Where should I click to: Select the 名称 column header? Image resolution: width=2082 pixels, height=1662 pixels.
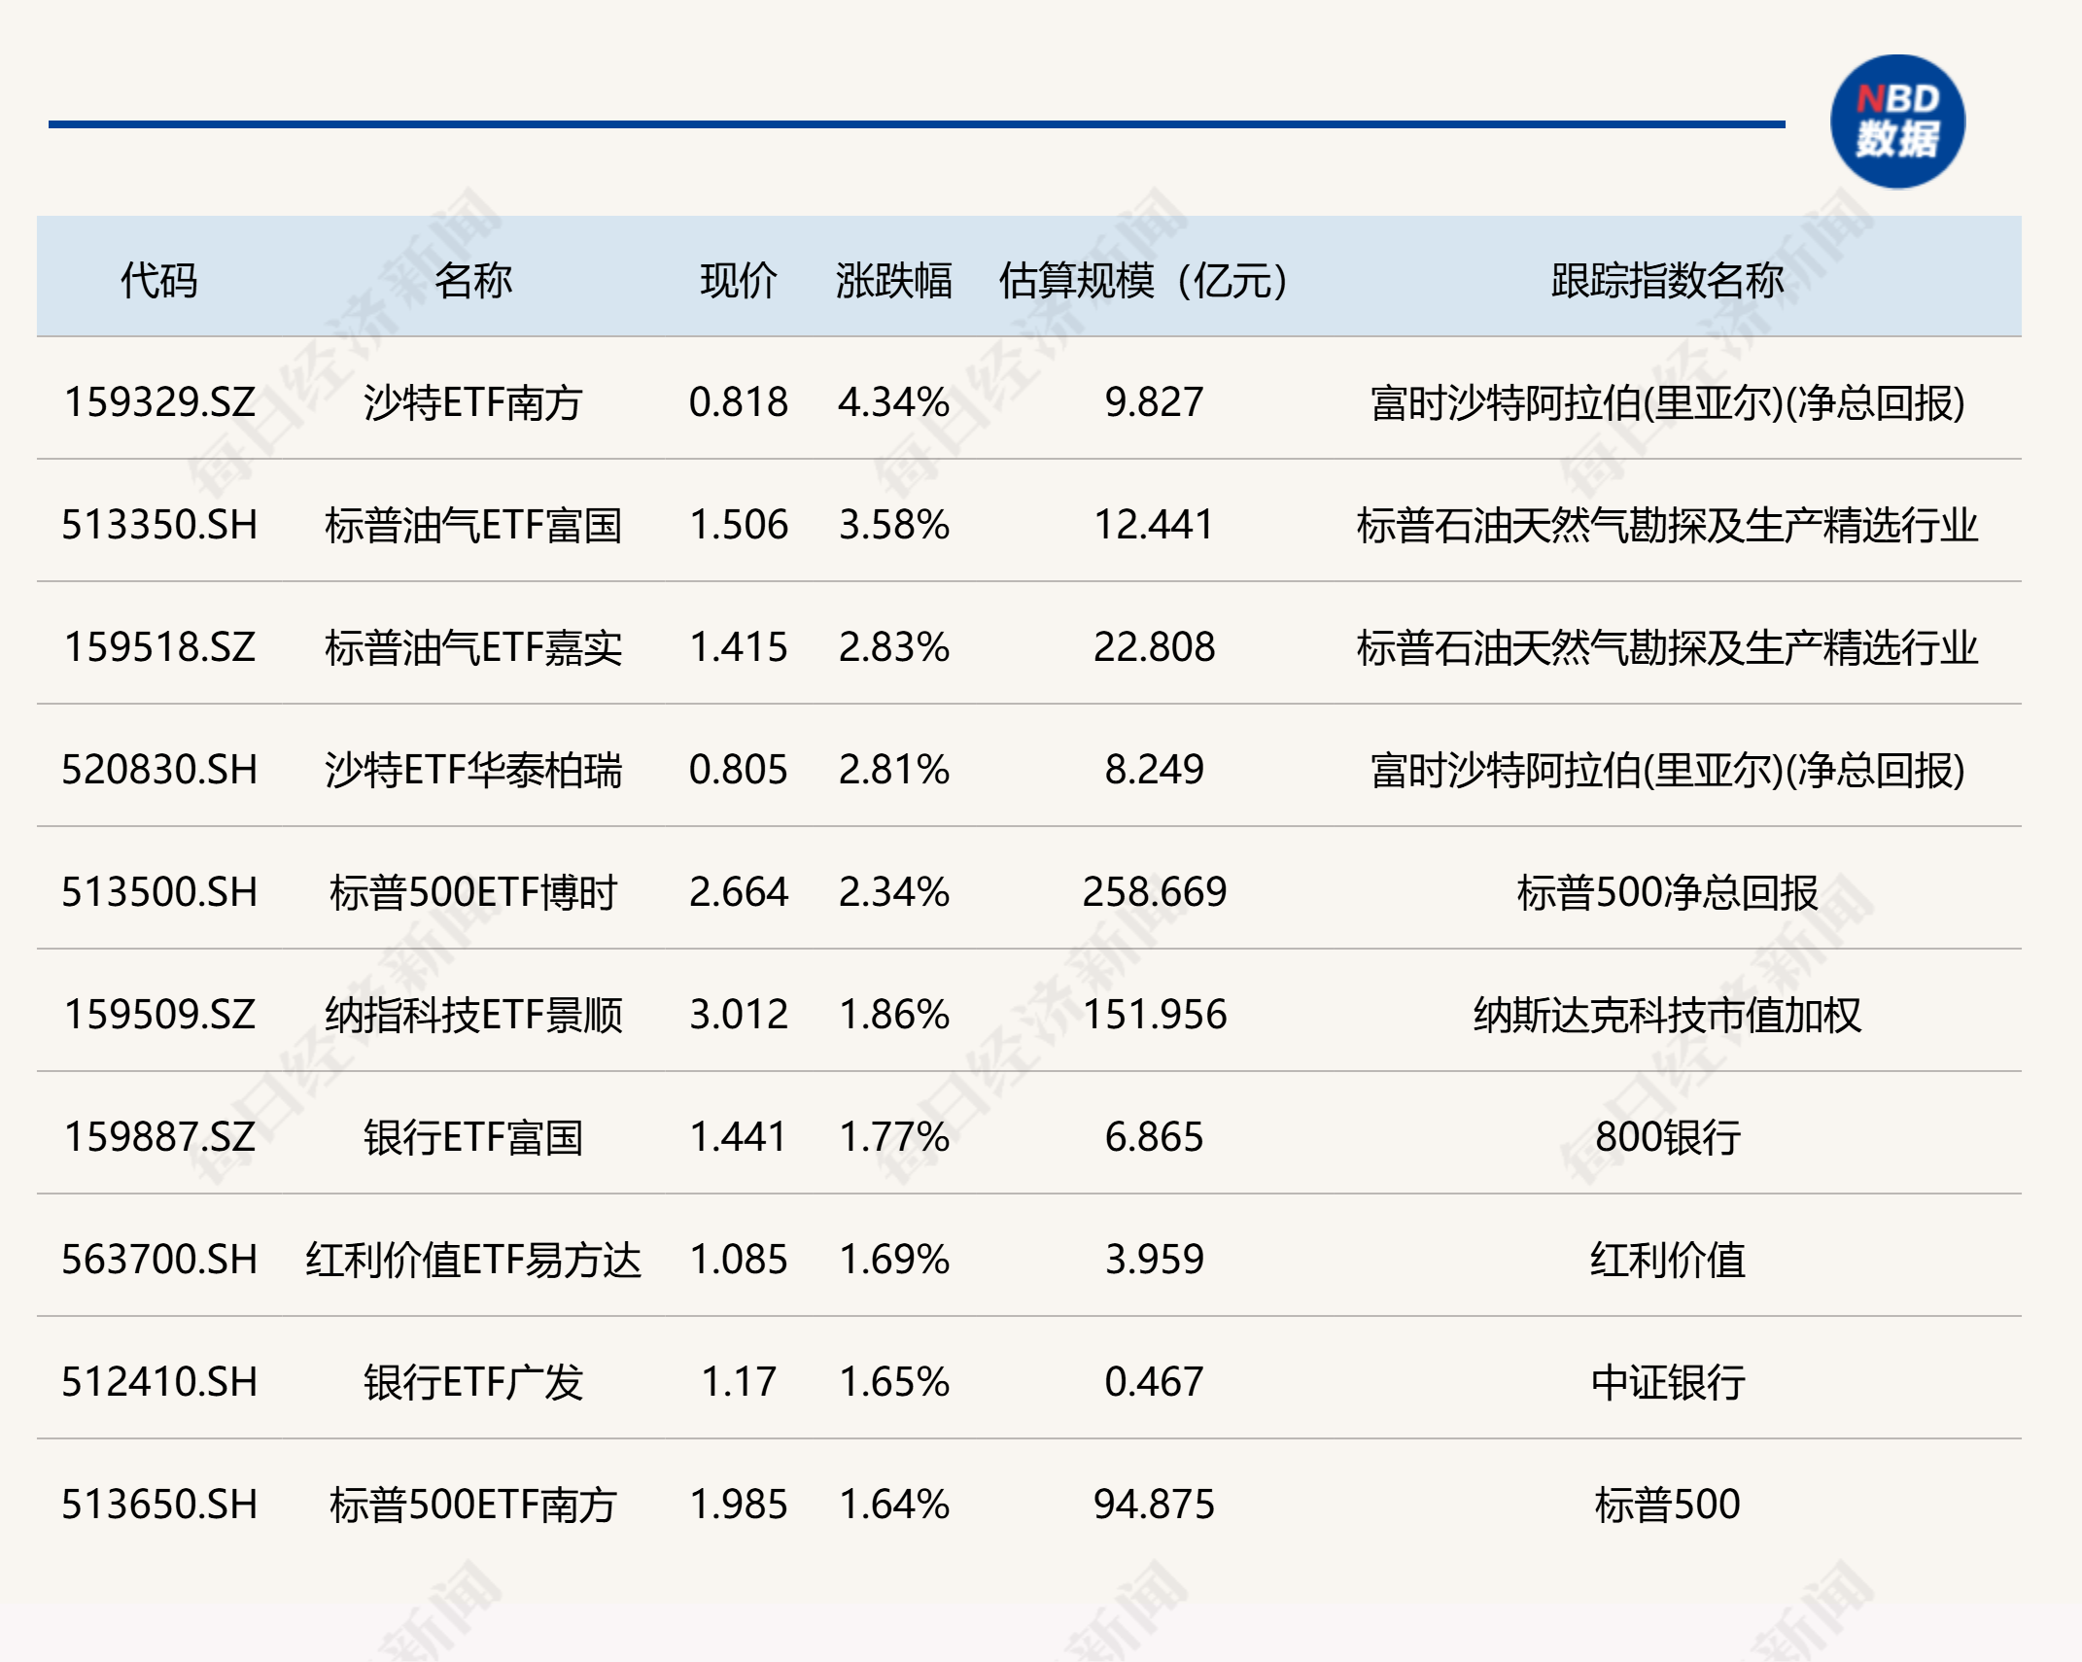(473, 281)
